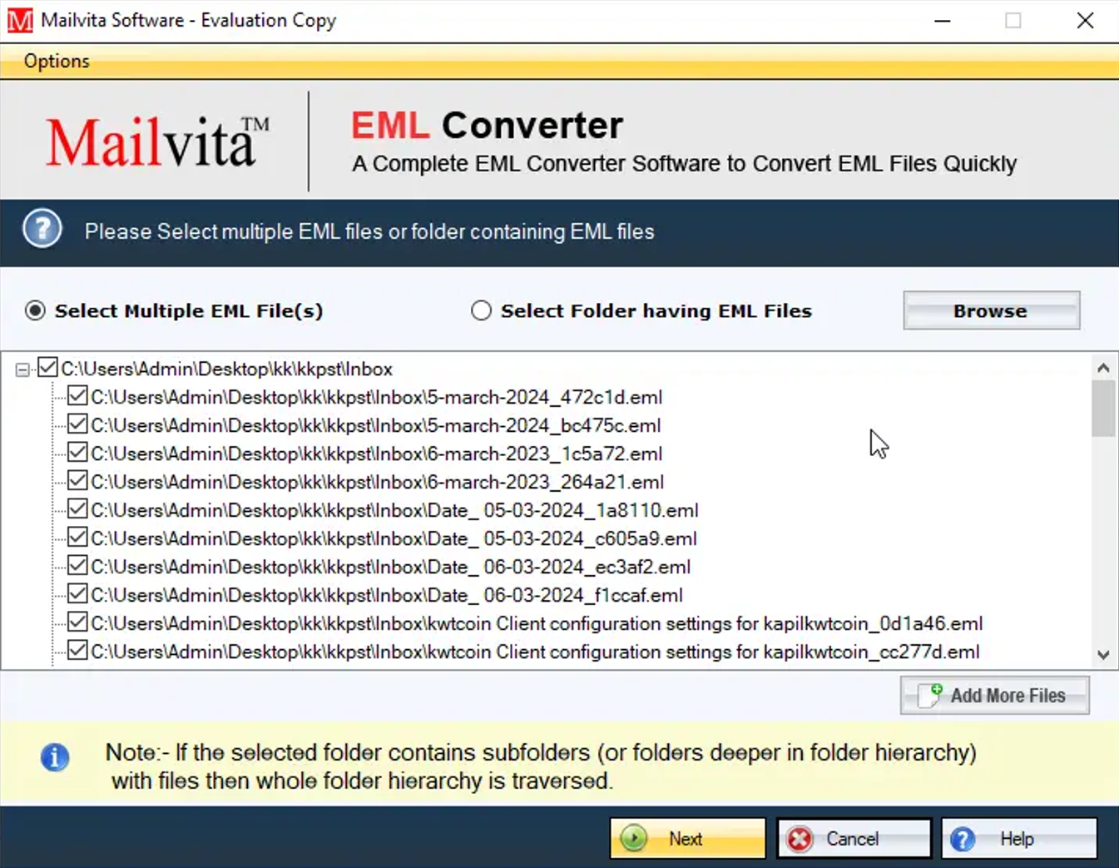Select the Date_ 05-03-2024_c605a9.eml file path
This screenshot has height=868, width=1119.
point(394,538)
